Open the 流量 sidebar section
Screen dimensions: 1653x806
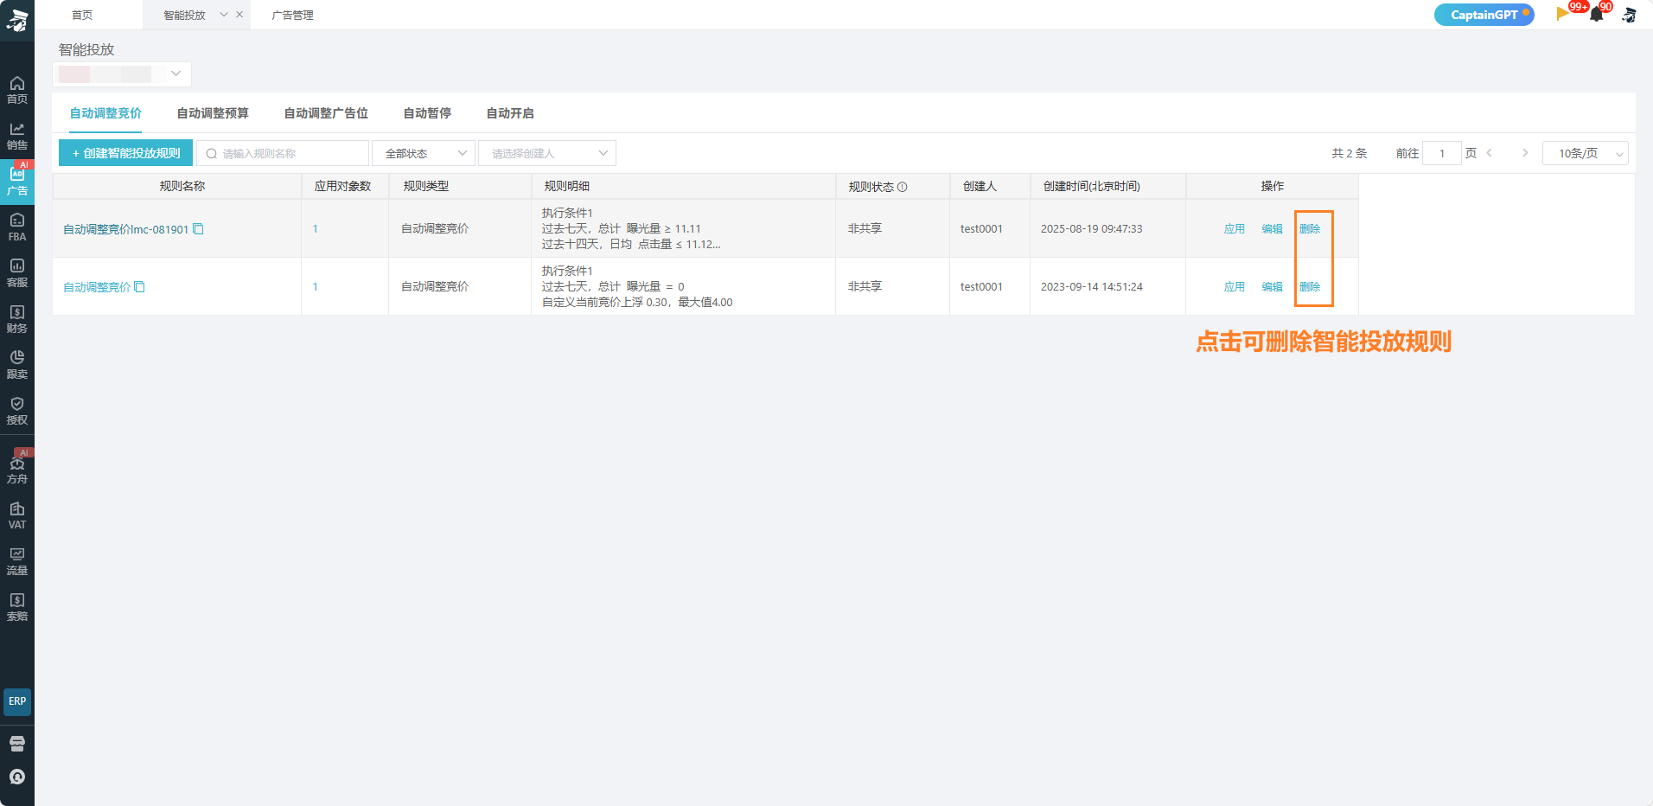16,561
